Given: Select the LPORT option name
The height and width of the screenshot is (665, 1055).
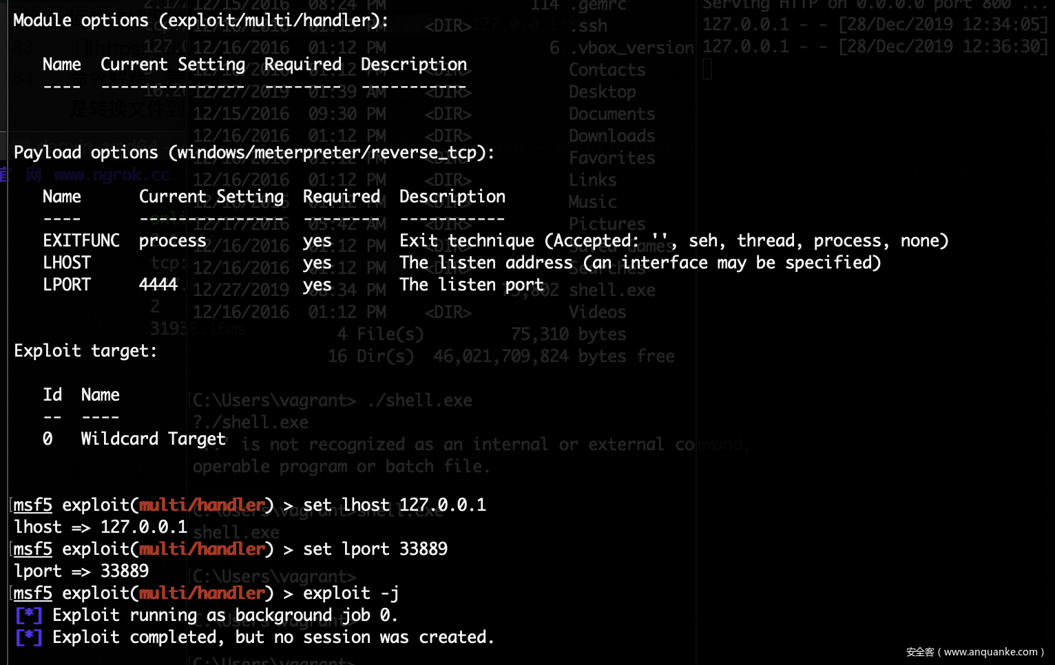Looking at the screenshot, I should [x=67, y=284].
